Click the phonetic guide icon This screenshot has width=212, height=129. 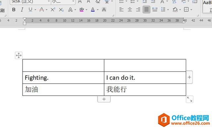pyautogui.click(x=107, y=2)
